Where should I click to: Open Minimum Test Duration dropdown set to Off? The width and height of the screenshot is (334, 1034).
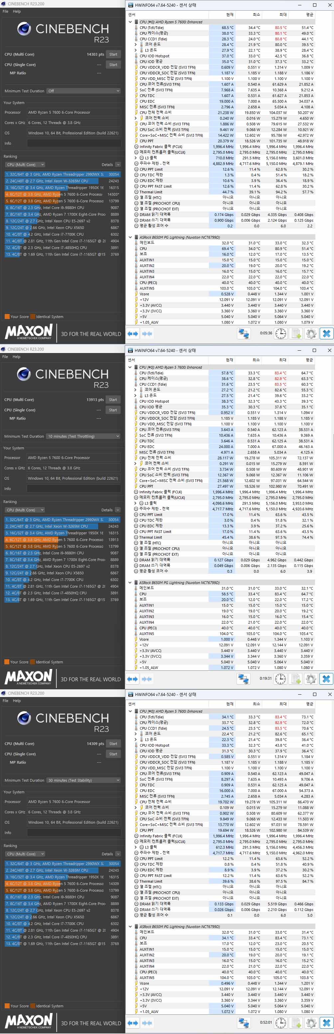point(83,91)
